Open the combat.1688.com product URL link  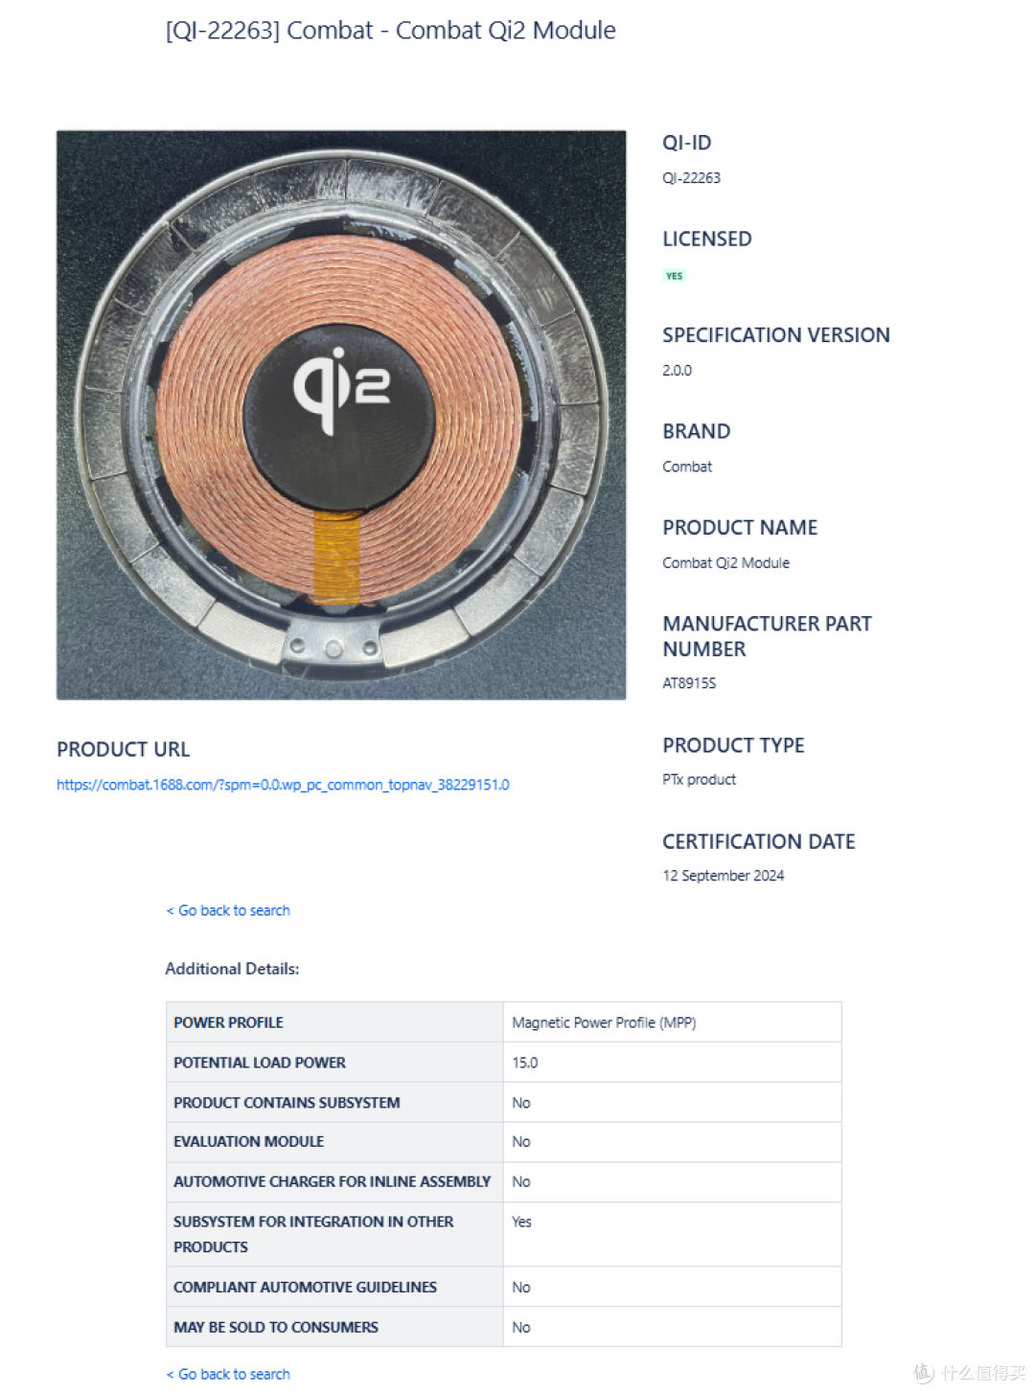[x=283, y=785]
